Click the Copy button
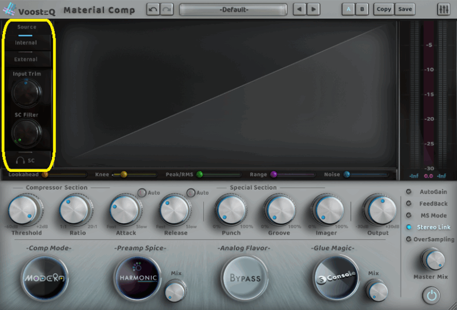 coord(384,10)
